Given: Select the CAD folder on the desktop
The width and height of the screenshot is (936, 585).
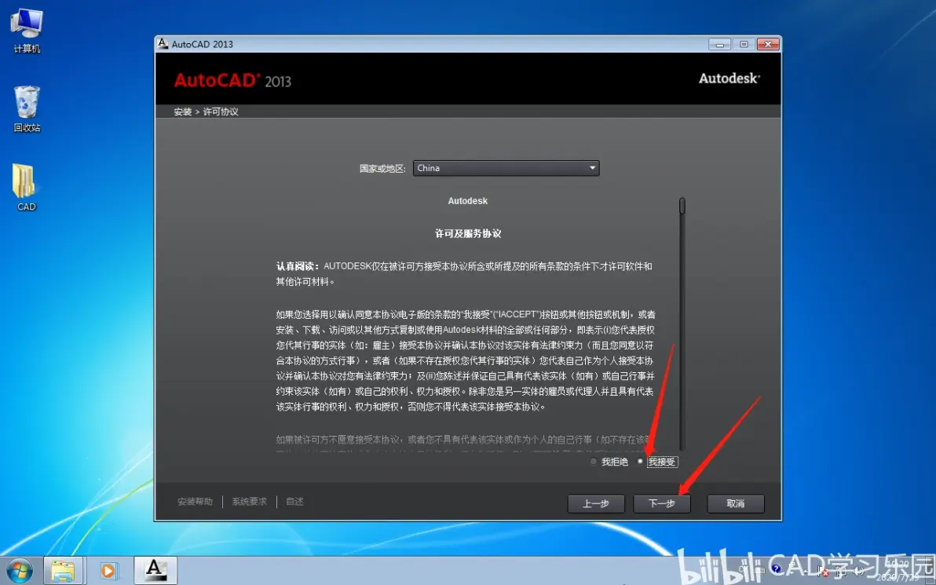Looking at the screenshot, I should (26, 188).
